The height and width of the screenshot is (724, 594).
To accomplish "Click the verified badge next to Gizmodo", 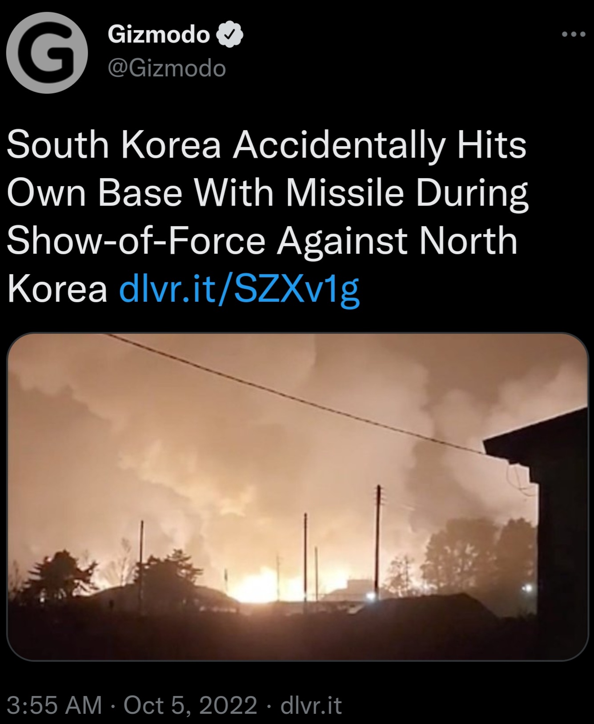I will [229, 35].
